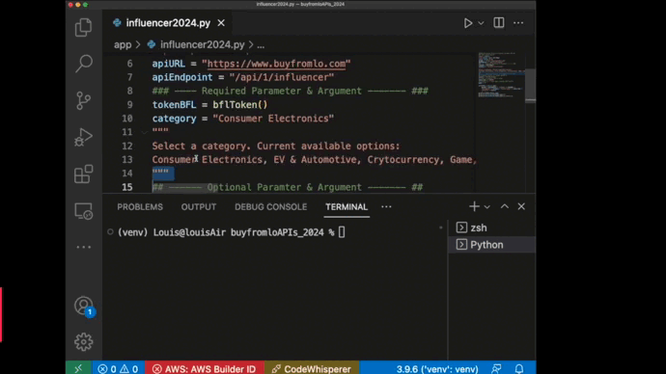Run the Python file
666x374 pixels.
point(467,23)
